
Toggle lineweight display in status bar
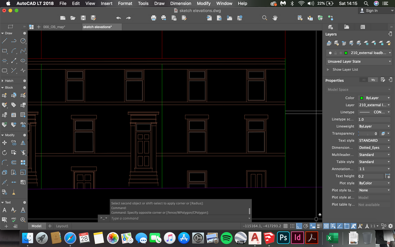click(x=319, y=226)
